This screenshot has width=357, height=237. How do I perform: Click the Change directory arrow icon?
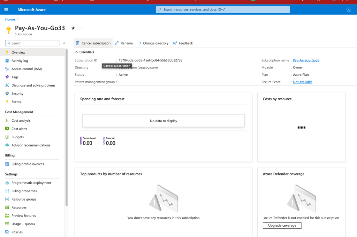(x=139, y=43)
